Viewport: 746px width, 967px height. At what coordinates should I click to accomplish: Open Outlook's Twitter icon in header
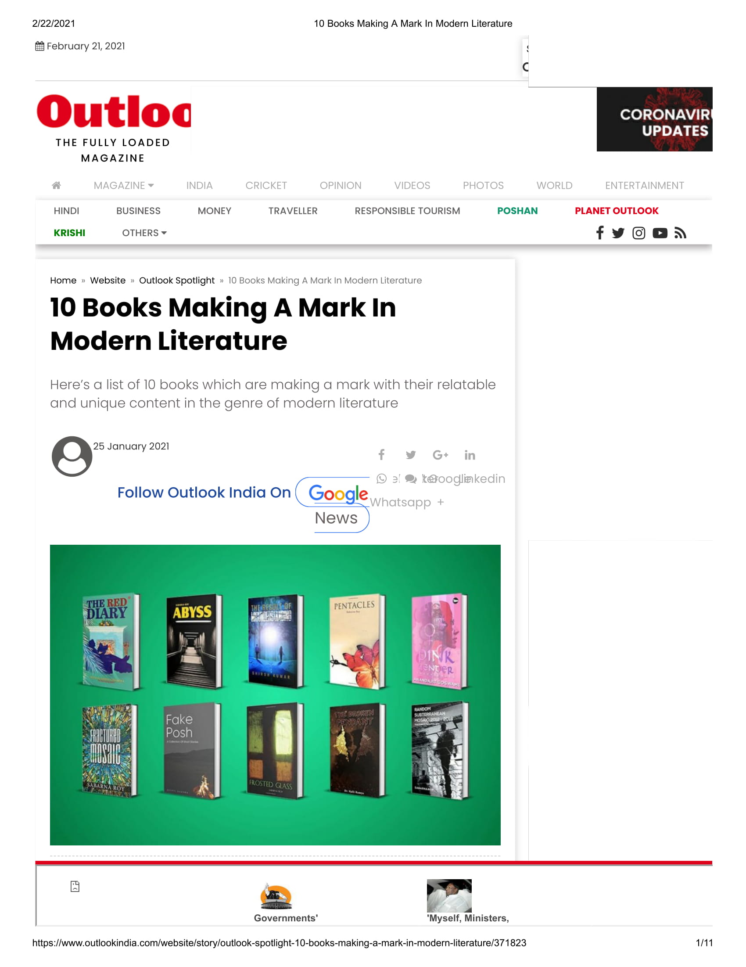618,233
